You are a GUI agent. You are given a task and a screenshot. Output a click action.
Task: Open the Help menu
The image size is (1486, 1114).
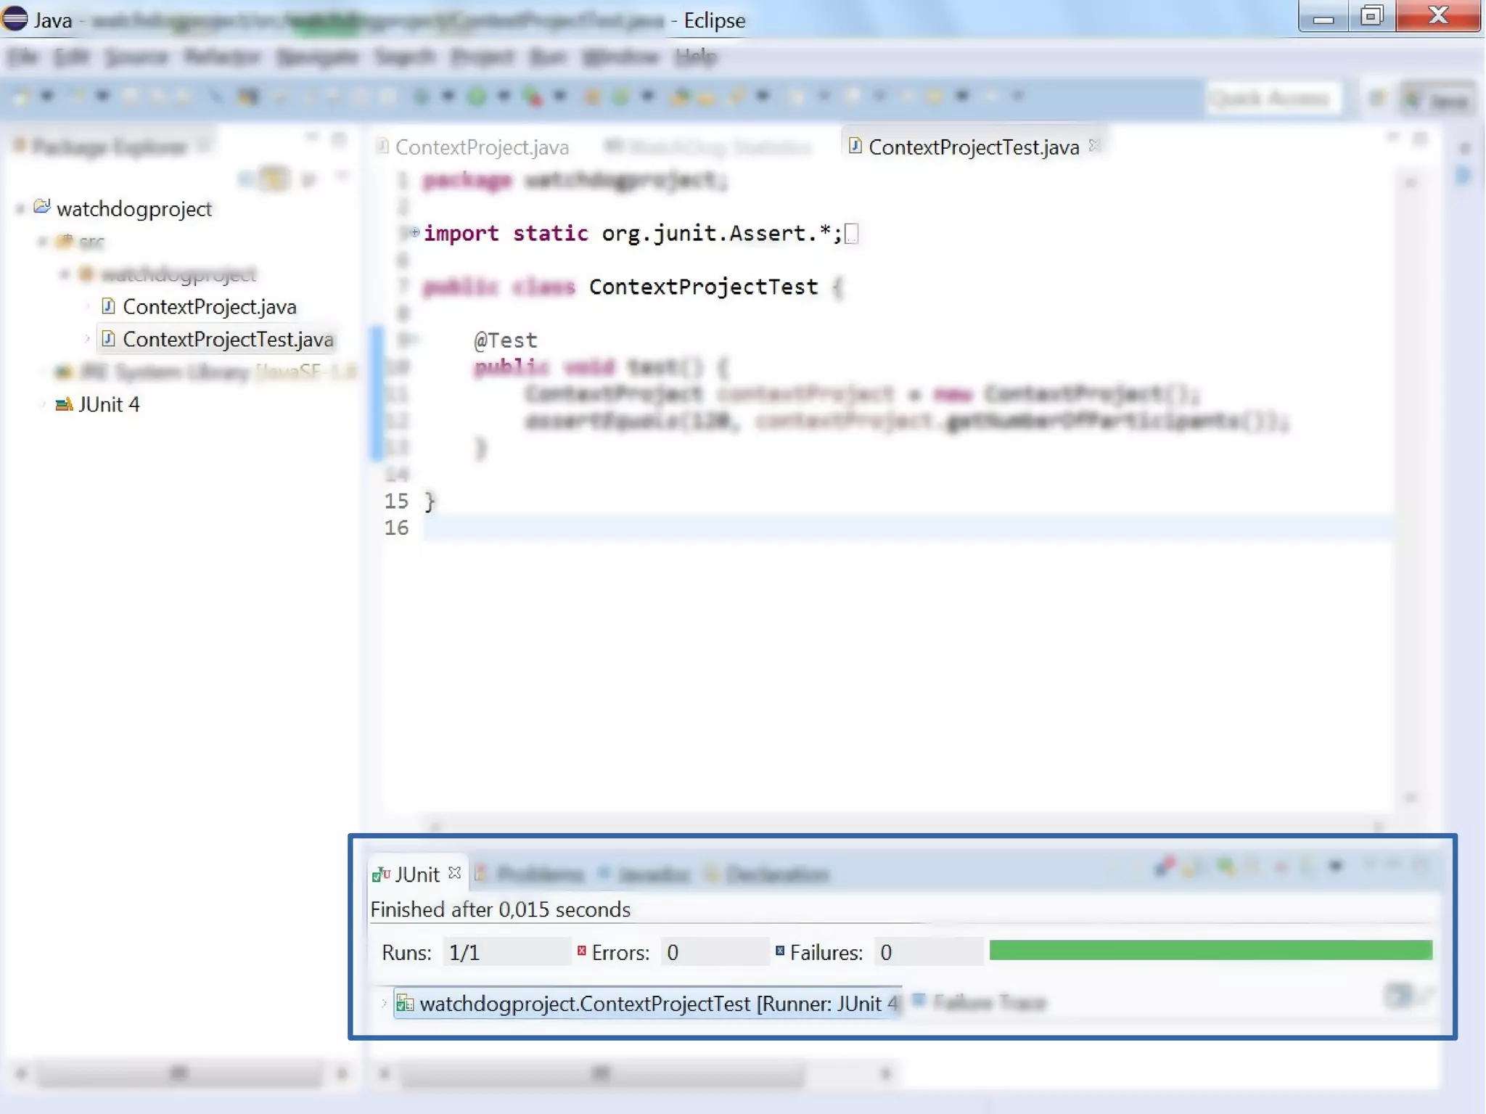pos(695,57)
